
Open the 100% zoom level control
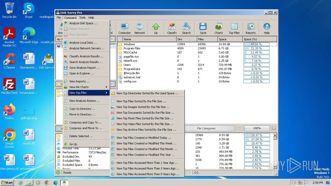pyautogui.click(x=257, y=128)
